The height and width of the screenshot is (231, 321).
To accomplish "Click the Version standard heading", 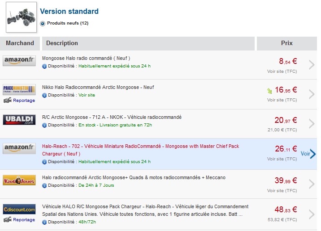I will pos(69,12).
